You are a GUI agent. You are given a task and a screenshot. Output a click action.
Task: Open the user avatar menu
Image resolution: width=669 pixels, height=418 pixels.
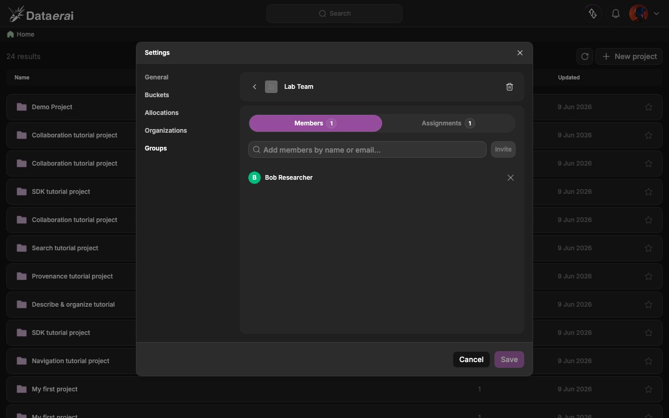coord(639,14)
